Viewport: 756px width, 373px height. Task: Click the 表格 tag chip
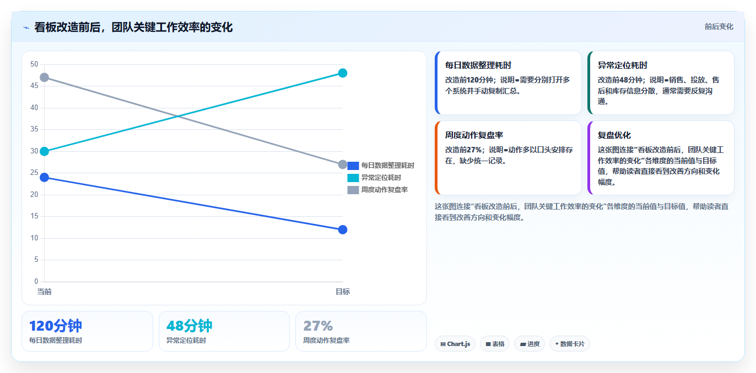495,344
